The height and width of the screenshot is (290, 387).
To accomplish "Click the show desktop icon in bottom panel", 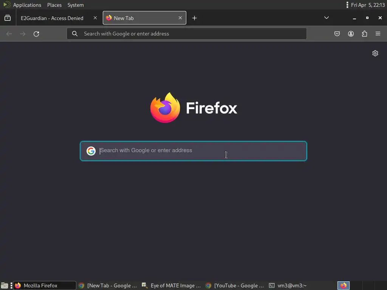I will tap(5, 285).
